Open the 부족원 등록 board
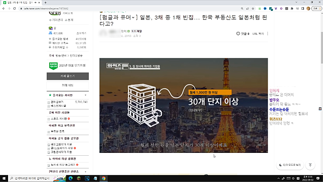 tap(57, 131)
